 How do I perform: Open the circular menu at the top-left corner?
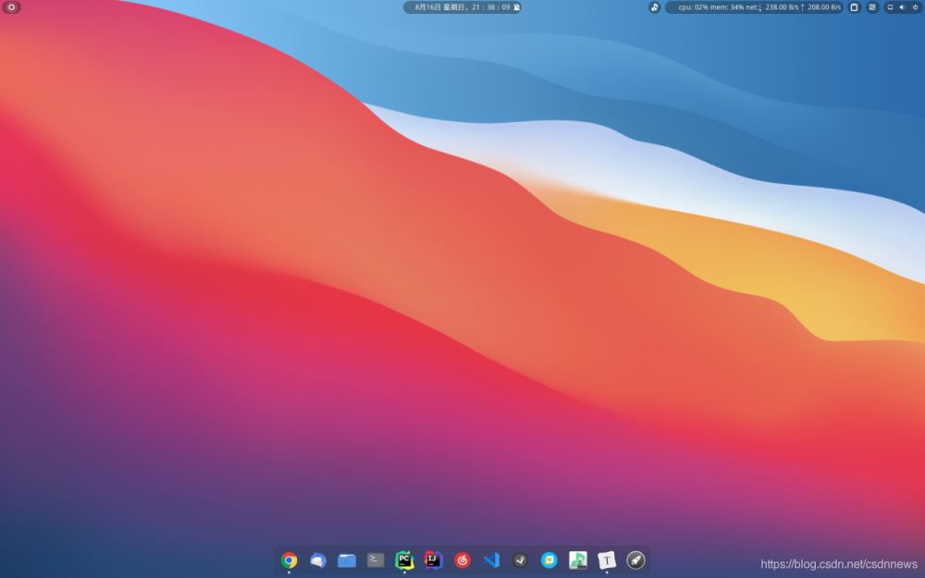(x=10, y=7)
